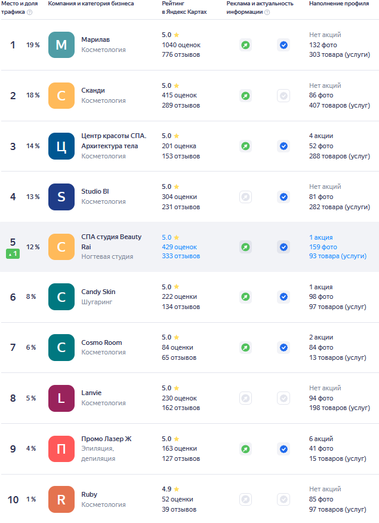
Task: Click the blue verified badge for Cosmo Room
Action: (284, 347)
